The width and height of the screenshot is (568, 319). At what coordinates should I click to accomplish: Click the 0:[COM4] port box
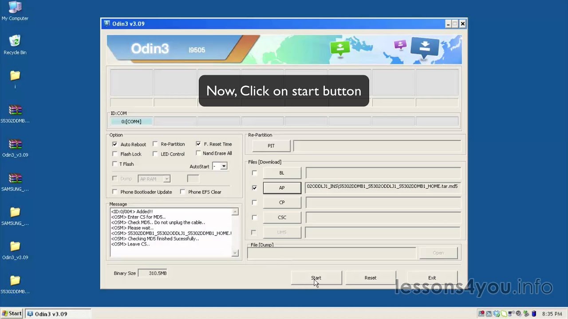131,121
